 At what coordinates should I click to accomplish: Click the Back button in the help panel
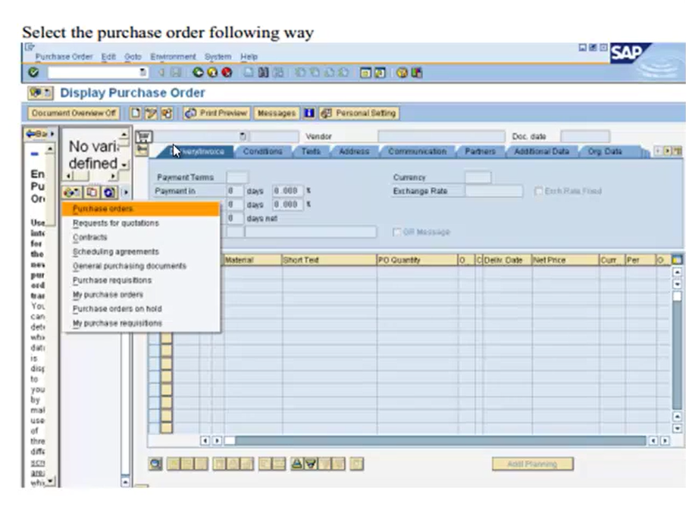36,134
